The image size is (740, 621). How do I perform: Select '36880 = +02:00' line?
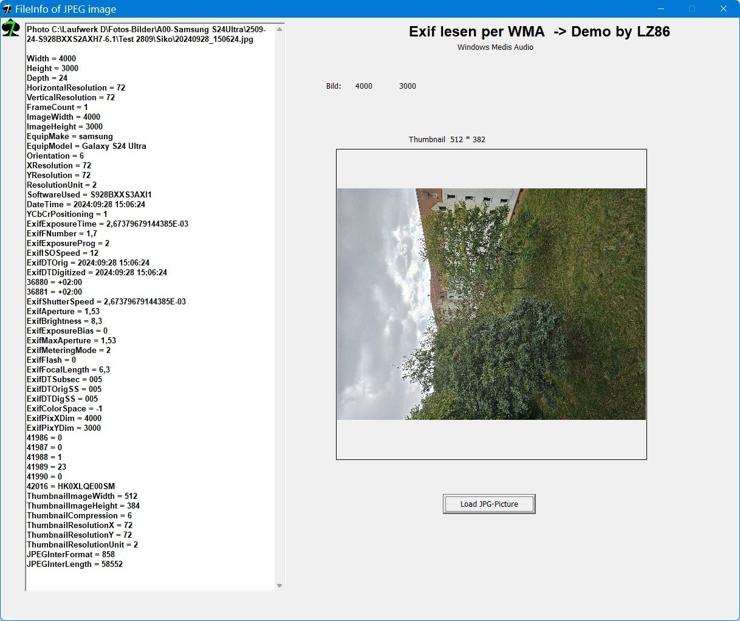coord(55,282)
